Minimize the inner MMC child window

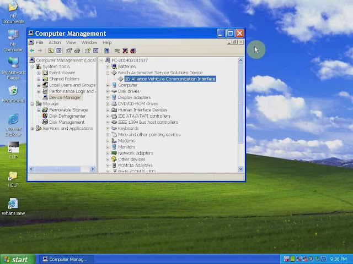(x=229, y=42)
